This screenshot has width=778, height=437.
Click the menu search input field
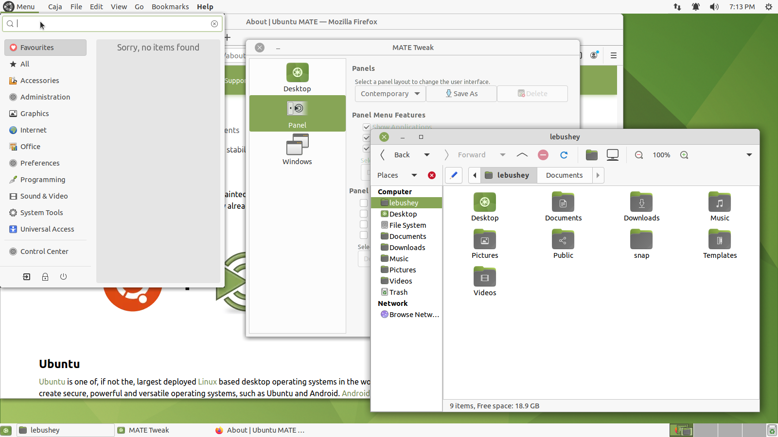112,24
